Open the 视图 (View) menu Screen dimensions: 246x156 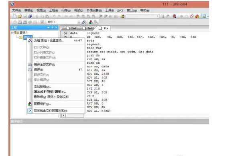tap(41, 10)
